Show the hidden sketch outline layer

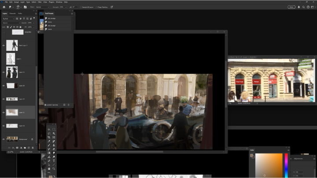click(4, 59)
